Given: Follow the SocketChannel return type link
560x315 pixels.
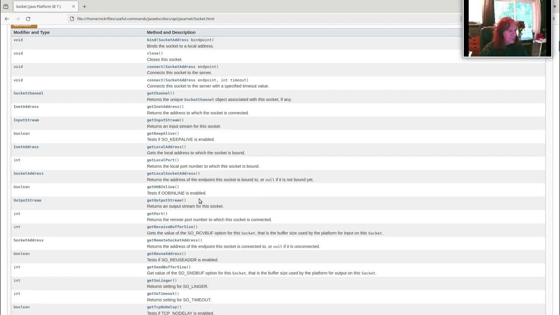Looking at the screenshot, I should (x=28, y=93).
